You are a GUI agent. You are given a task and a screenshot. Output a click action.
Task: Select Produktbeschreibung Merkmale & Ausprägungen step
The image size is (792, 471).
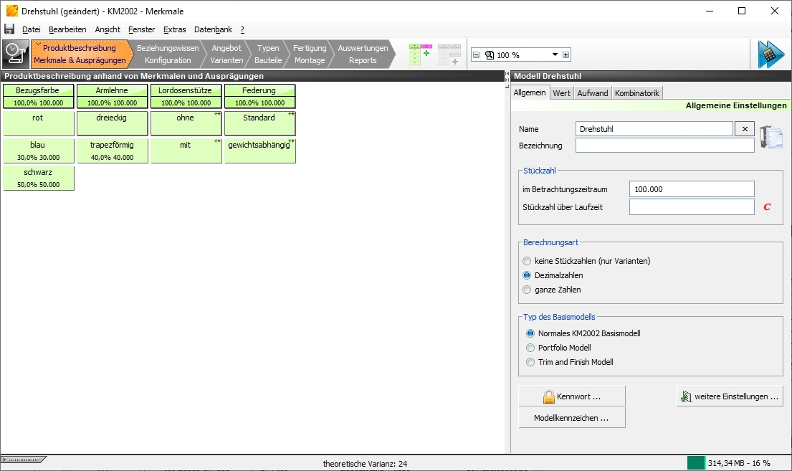[80, 54]
